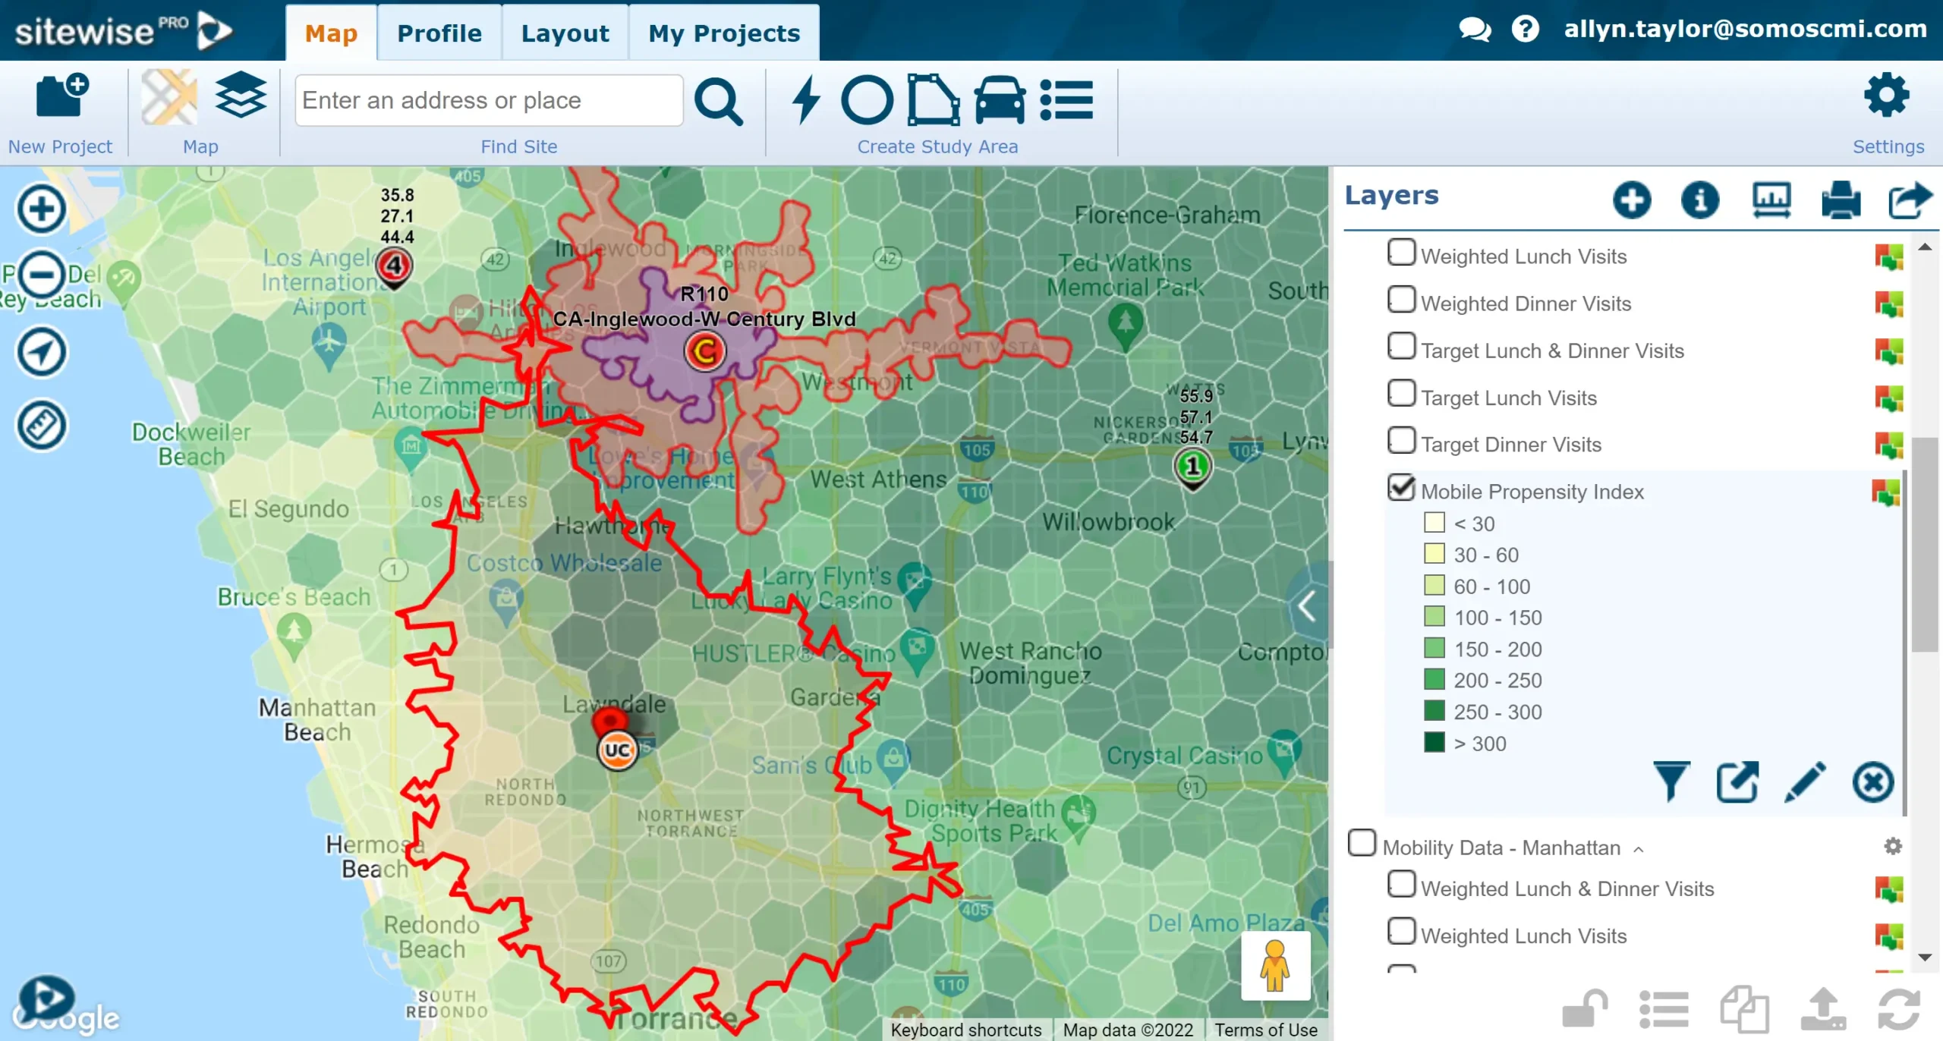Select the drive time car tool
The image size is (1943, 1041).
(1000, 99)
